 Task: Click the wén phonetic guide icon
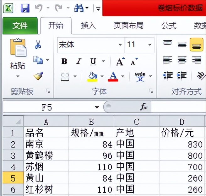(x=140, y=77)
